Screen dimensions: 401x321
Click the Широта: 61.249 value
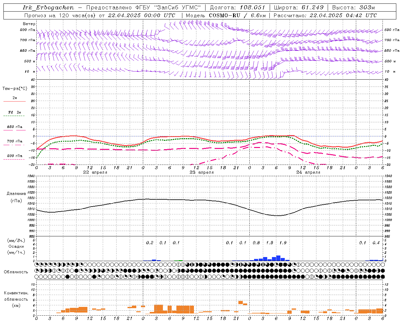tap(299, 8)
